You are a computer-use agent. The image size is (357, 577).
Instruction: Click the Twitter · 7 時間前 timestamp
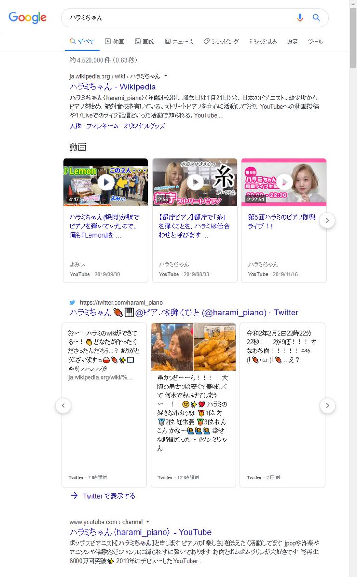[x=88, y=477]
